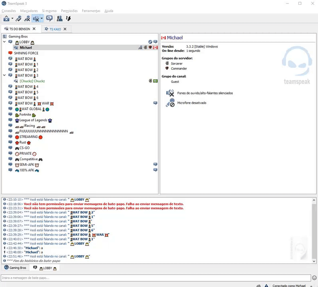Click the moderated icon on SEMI-AFK row
The image size is (318, 287).
(155, 164)
